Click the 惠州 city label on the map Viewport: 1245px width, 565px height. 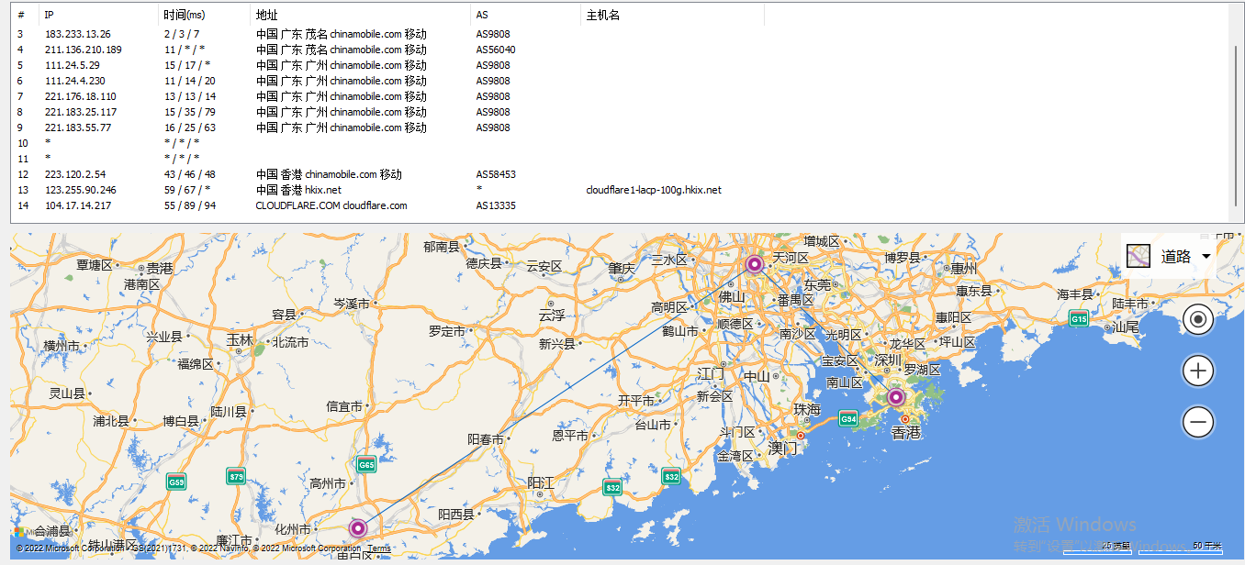(964, 269)
